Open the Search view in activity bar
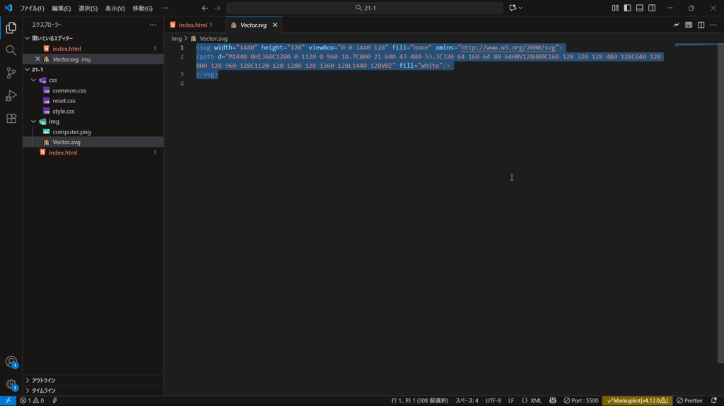 point(11,51)
